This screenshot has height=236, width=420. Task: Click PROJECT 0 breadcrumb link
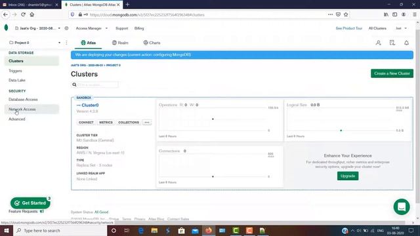[114, 66]
